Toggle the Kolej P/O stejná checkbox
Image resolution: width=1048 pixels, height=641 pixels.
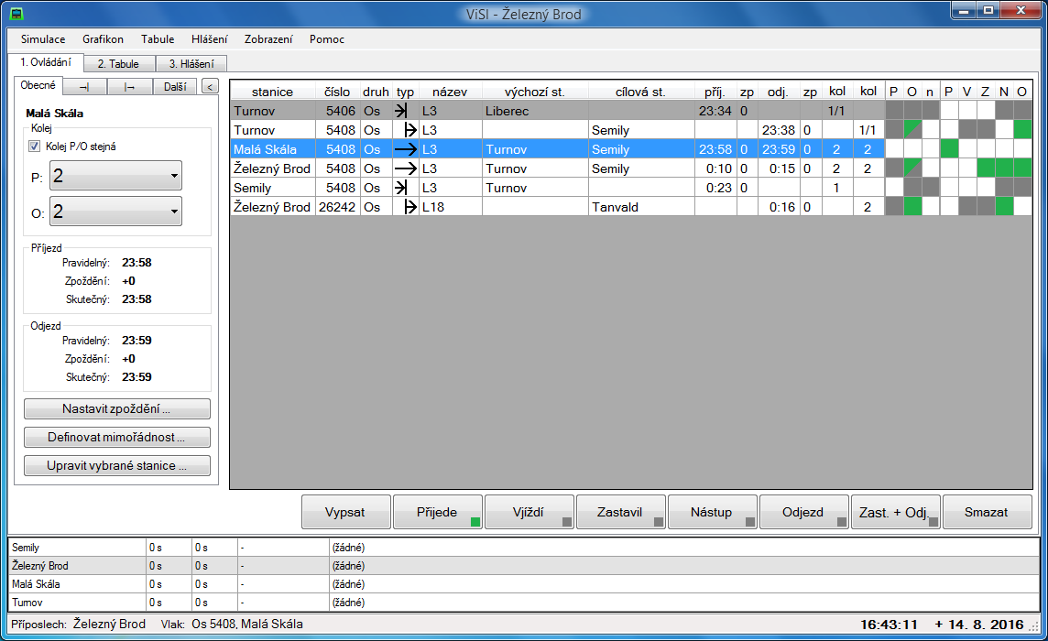35,147
